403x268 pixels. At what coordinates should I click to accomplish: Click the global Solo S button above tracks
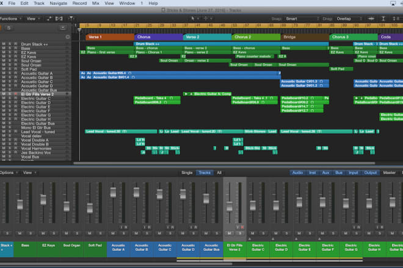tap(9, 27)
